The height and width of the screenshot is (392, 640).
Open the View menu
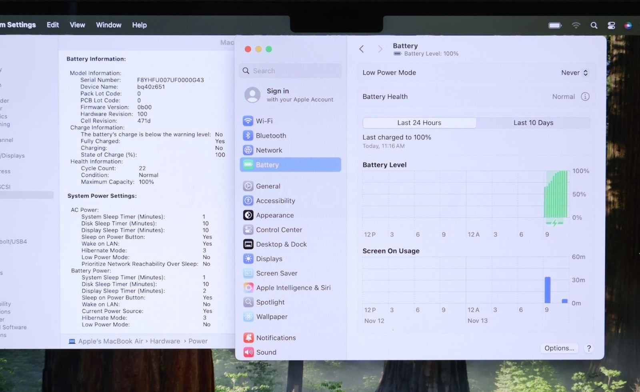(x=77, y=25)
